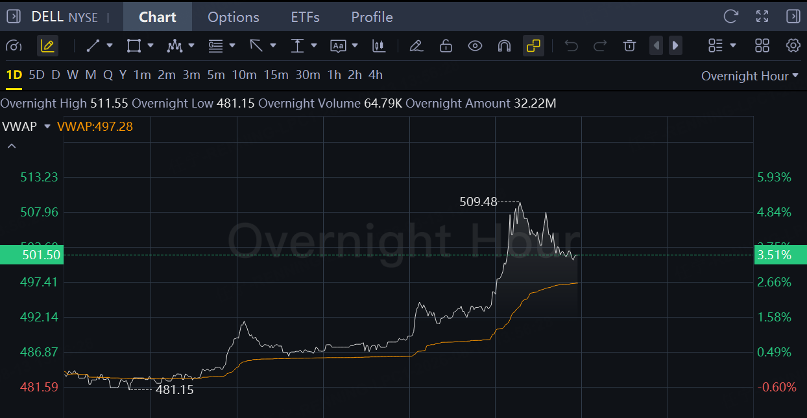The height and width of the screenshot is (418, 807).
Task: Select the Q quarterly interval
Action: [x=108, y=75]
